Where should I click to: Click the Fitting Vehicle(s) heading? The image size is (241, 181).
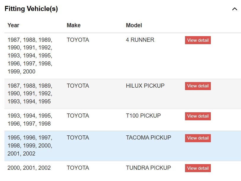click(31, 9)
